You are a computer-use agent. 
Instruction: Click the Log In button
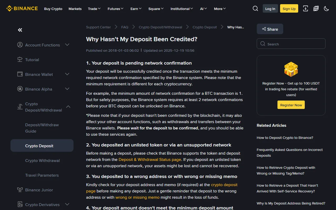270,9
